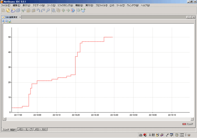The width and height of the screenshot is (197, 138).
Task: Open the ナビゲート(N) menu
Action: coord(39,5)
